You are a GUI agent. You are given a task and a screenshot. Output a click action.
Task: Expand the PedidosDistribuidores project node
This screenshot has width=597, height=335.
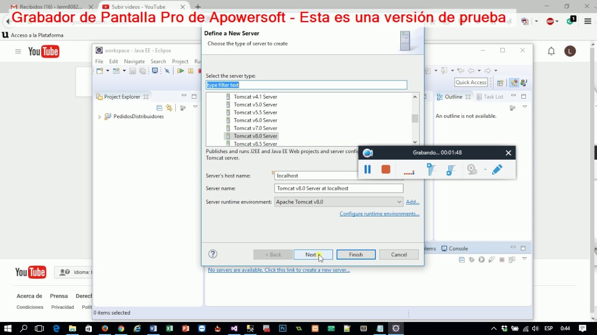click(x=99, y=117)
